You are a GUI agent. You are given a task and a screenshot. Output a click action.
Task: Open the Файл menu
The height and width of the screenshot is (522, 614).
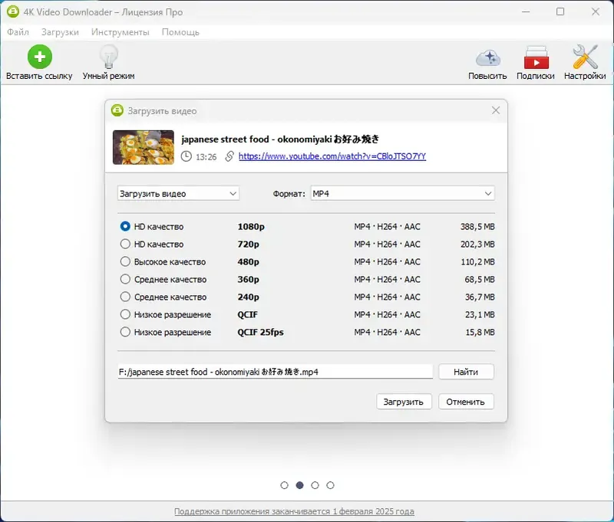pos(18,32)
